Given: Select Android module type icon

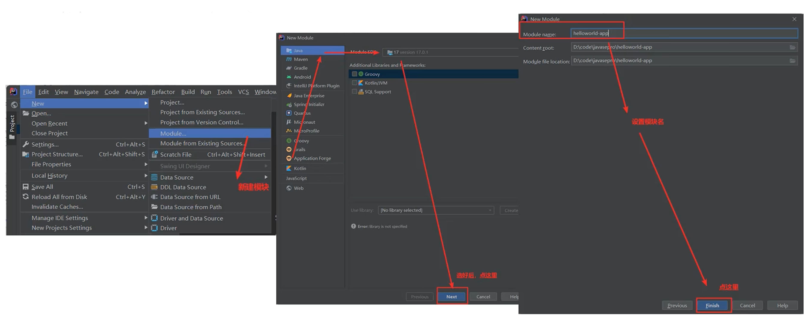Looking at the screenshot, I should coord(289,77).
